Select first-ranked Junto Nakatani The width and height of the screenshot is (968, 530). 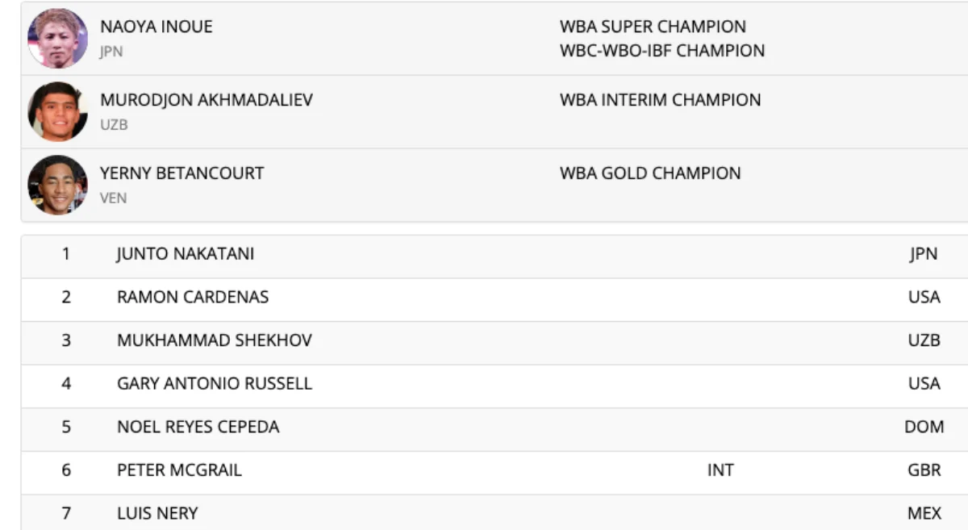click(x=186, y=253)
